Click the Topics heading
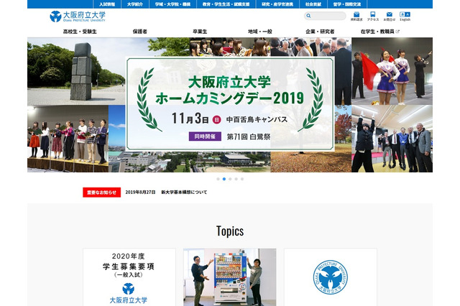The image size is (460, 306). click(x=230, y=231)
